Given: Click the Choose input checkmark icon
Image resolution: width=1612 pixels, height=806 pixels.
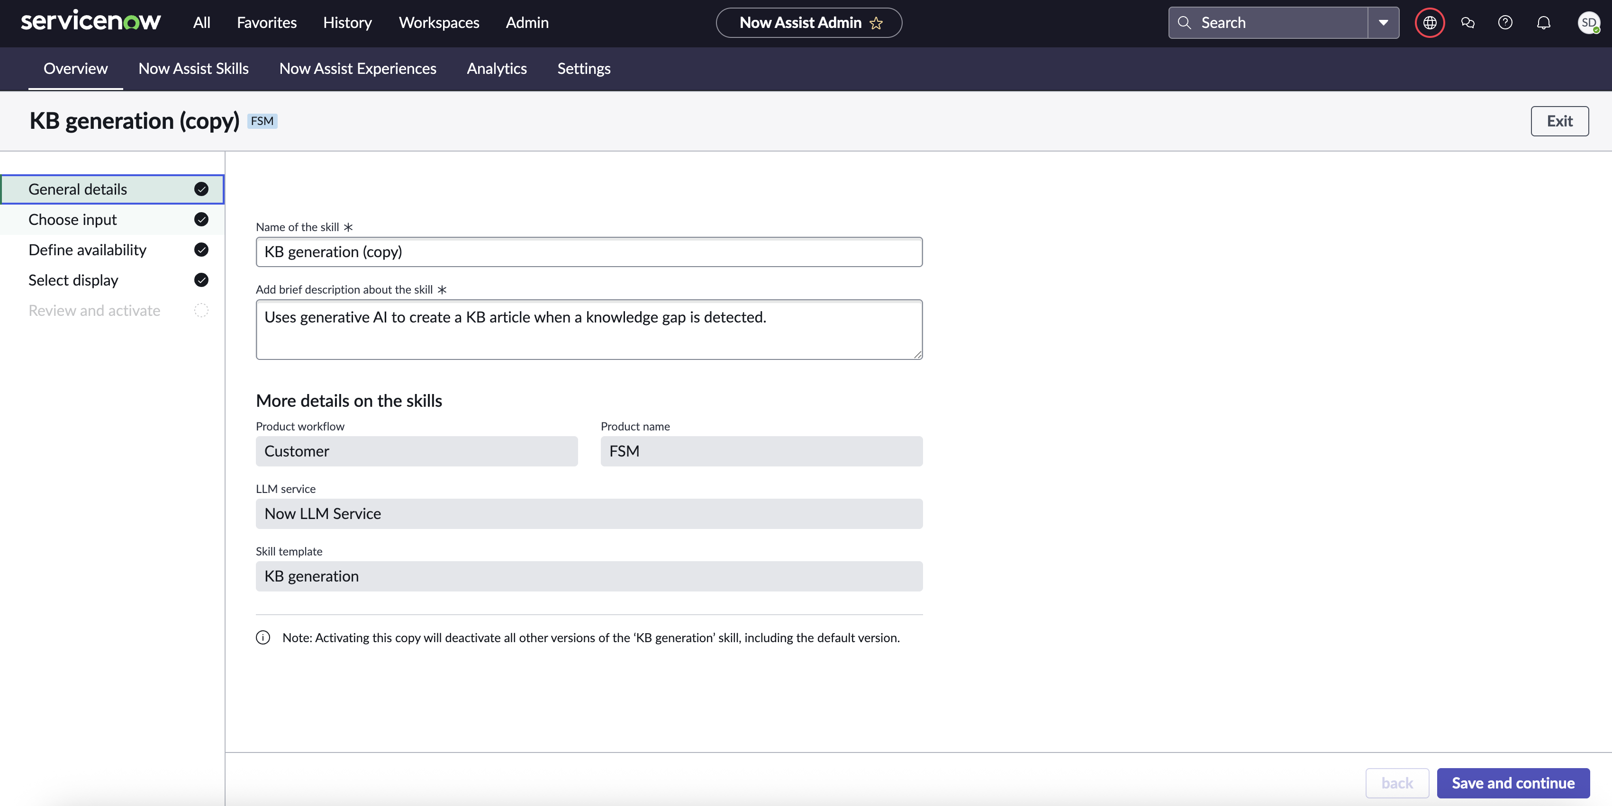Looking at the screenshot, I should [x=201, y=219].
